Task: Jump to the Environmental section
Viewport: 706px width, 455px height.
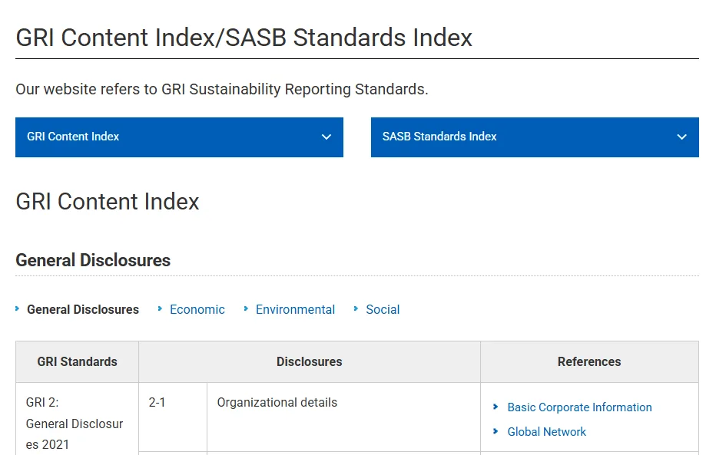Action: pyautogui.click(x=295, y=310)
